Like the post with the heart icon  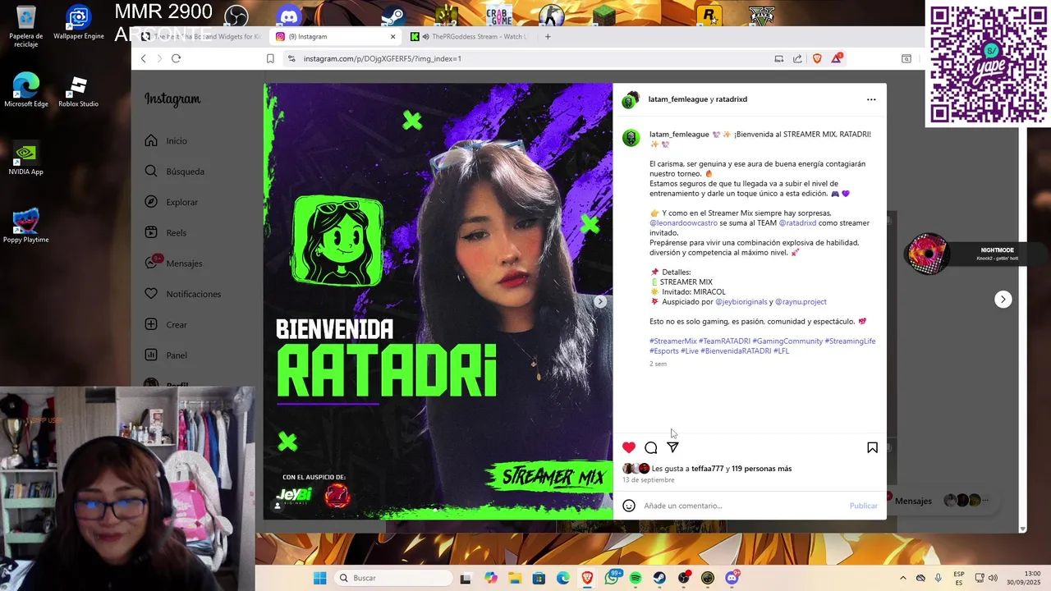tap(629, 447)
